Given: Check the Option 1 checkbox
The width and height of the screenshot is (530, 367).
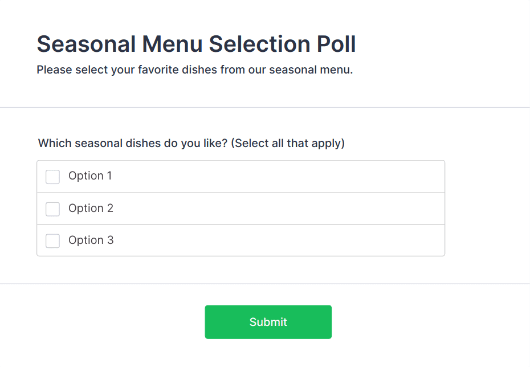Looking at the screenshot, I should point(52,177).
